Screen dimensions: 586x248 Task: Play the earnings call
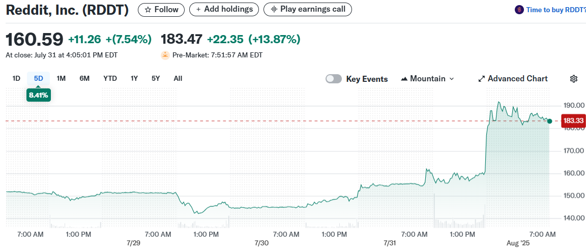click(308, 9)
